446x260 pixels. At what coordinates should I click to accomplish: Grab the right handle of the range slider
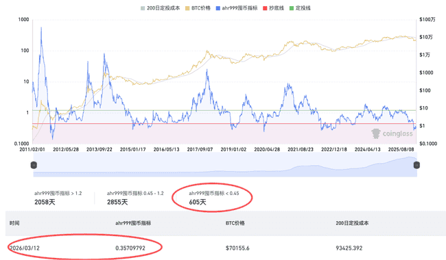click(x=416, y=165)
